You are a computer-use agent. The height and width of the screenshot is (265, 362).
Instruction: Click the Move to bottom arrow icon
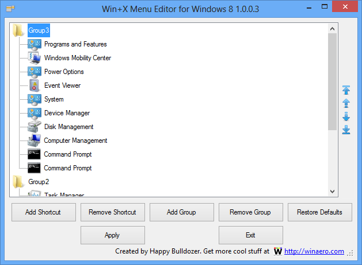tap(346, 130)
